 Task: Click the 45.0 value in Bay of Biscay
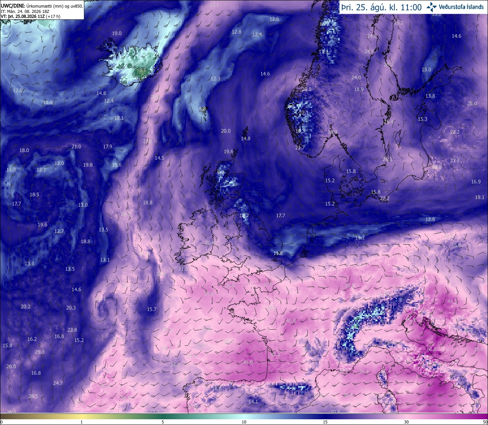tap(248, 362)
